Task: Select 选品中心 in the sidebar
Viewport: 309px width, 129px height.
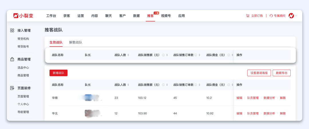Action: pos(23,68)
